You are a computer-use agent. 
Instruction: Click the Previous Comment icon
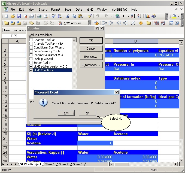13,23
